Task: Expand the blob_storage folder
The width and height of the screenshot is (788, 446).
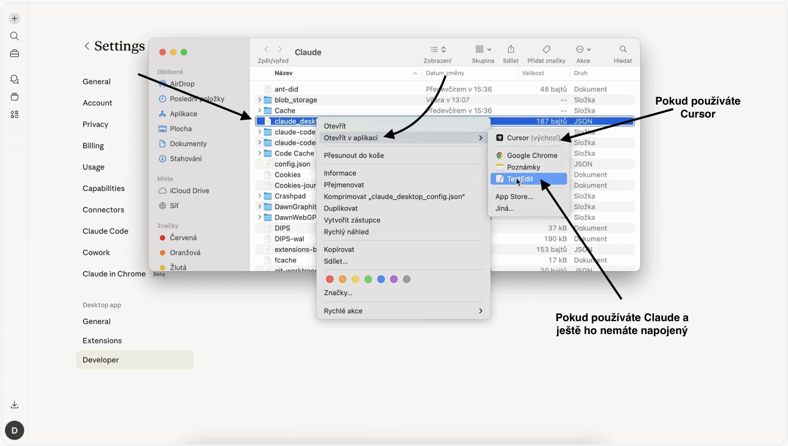Action: click(259, 100)
